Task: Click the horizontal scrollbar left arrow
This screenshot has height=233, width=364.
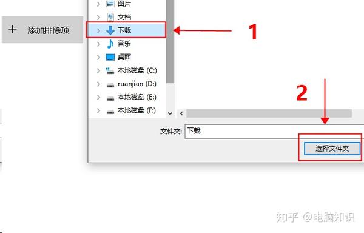Action: 181,113
